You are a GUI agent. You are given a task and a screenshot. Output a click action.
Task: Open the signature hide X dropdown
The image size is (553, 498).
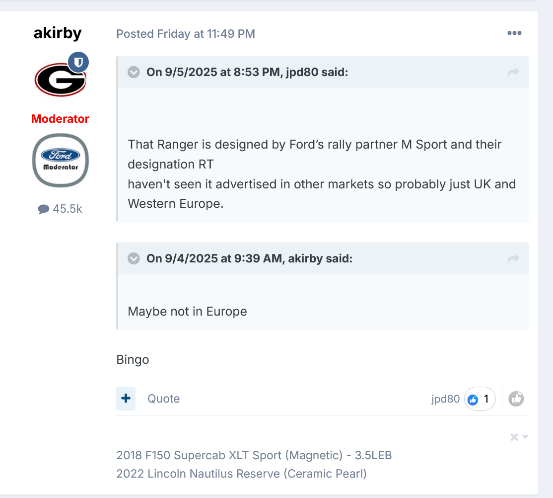(x=519, y=437)
